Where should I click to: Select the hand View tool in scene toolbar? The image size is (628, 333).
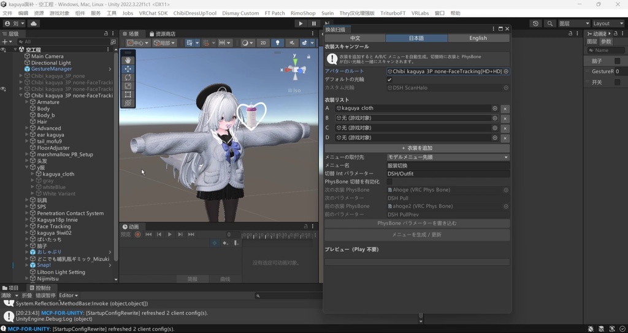click(x=128, y=60)
